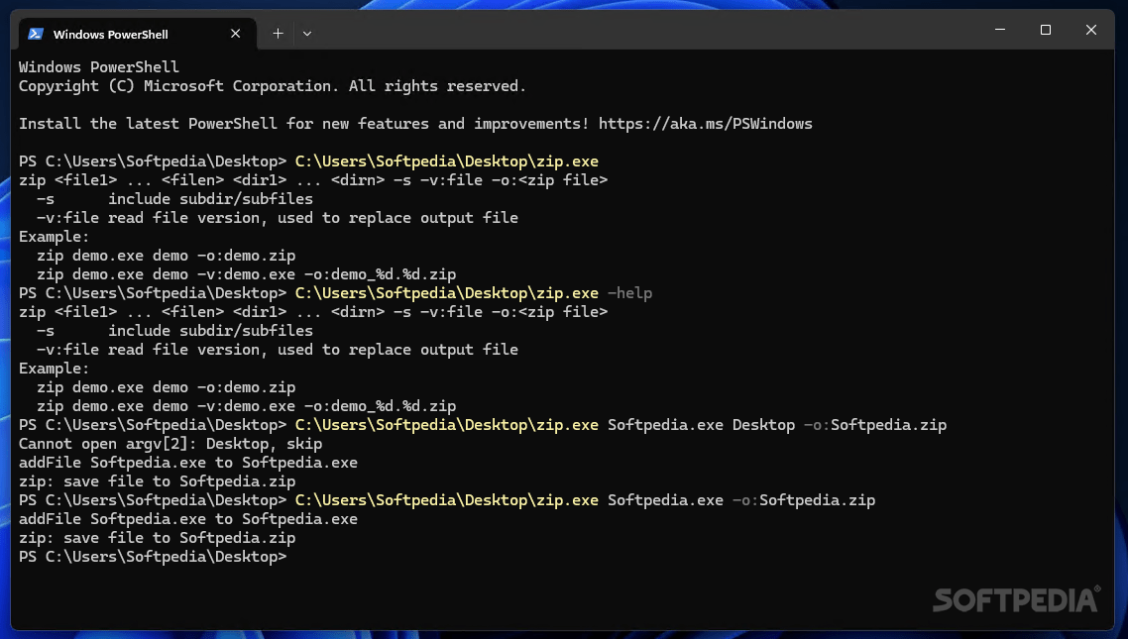Click the first 'zip demo.exe demo -o:demo.zip' line

coord(167,256)
